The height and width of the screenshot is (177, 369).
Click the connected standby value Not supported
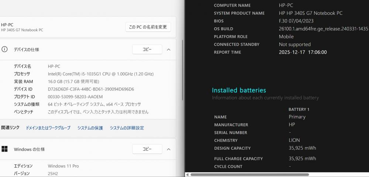pos(294,44)
